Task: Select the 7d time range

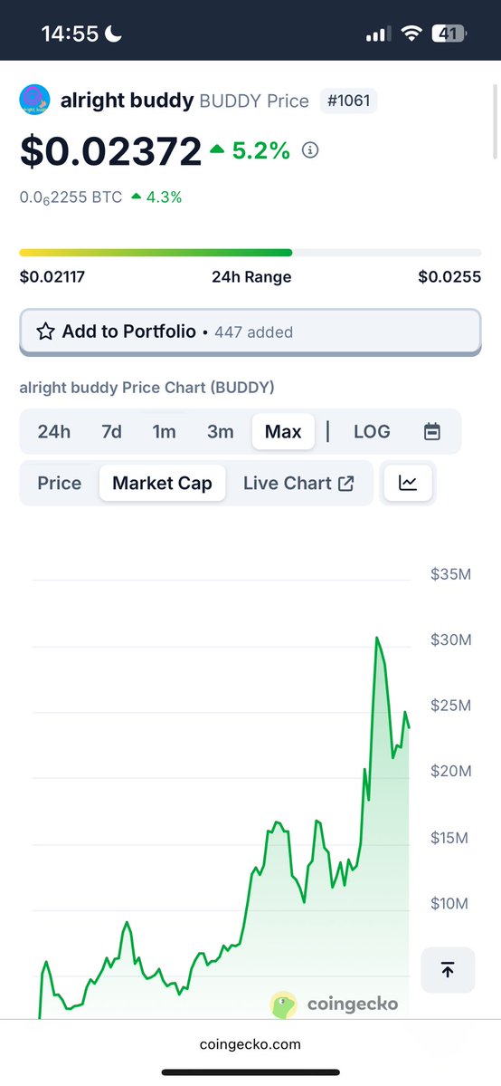Action: (x=111, y=431)
